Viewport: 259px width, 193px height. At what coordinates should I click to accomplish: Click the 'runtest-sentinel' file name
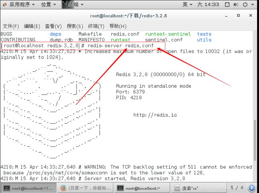point(168,34)
